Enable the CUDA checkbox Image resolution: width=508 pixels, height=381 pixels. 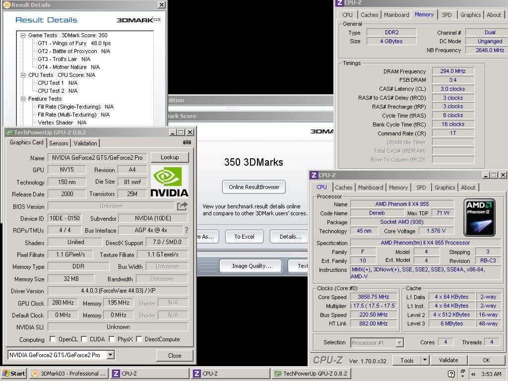click(x=83, y=339)
